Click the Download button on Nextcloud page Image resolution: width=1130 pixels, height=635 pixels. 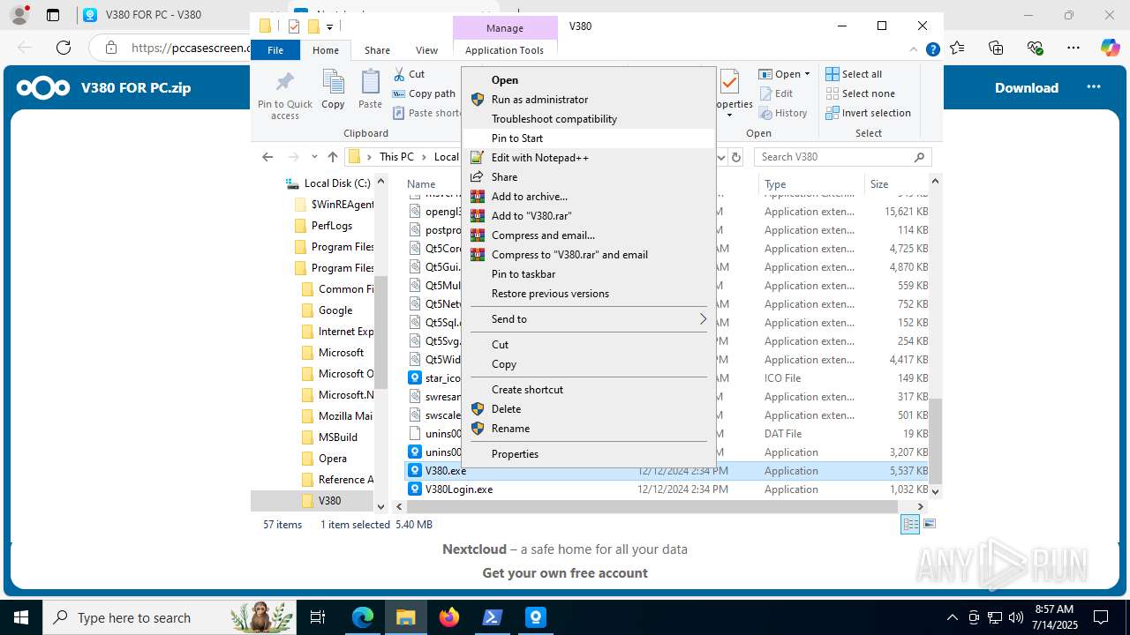pos(1027,87)
